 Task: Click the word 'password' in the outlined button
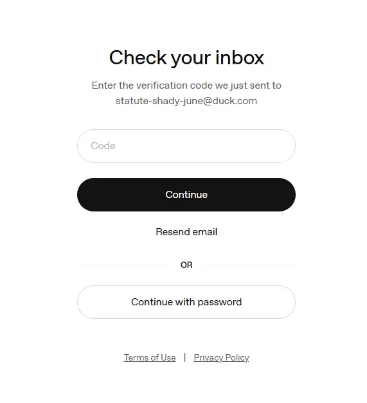(220, 302)
